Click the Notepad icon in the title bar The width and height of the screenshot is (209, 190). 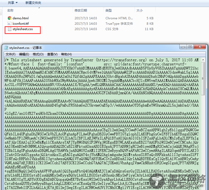(x=6, y=48)
